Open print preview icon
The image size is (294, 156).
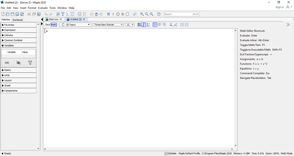tap(22, 14)
